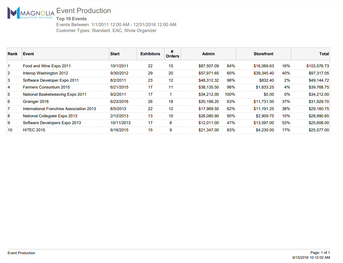Open the Food and Wine Expo 2011 event
Screen dimensions: 343x263
(47, 66)
